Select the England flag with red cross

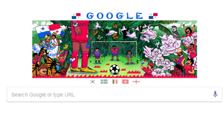pos(136,82)
